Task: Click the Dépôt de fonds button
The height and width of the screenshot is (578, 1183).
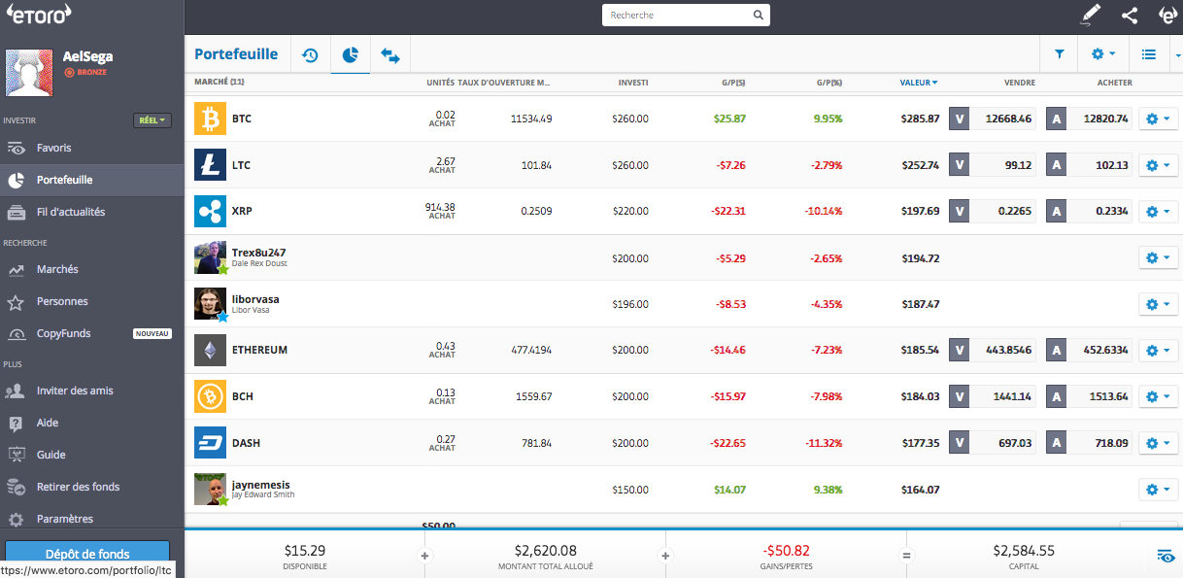Action: [x=87, y=555]
